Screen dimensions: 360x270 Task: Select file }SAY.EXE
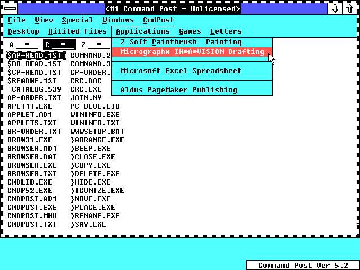(88, 224)
